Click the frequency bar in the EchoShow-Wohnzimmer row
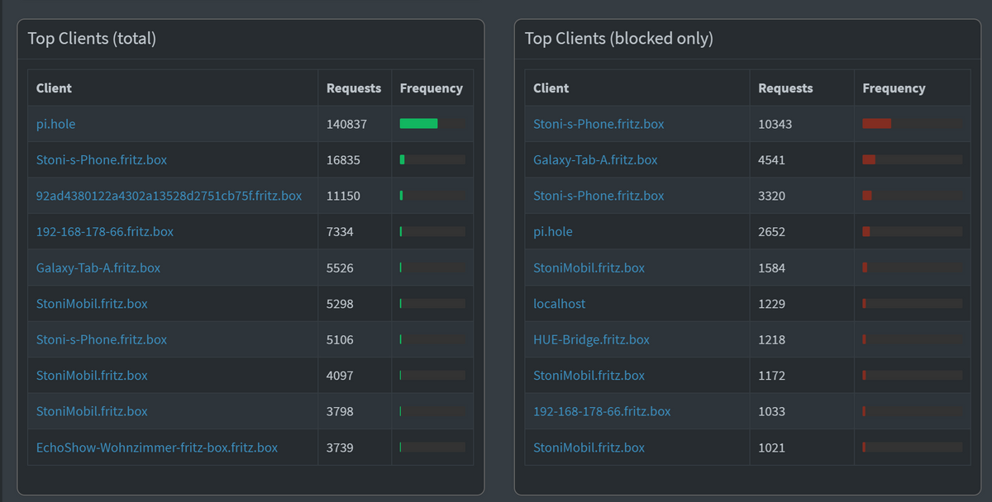992x502 pixels. (x=432, y=448)
